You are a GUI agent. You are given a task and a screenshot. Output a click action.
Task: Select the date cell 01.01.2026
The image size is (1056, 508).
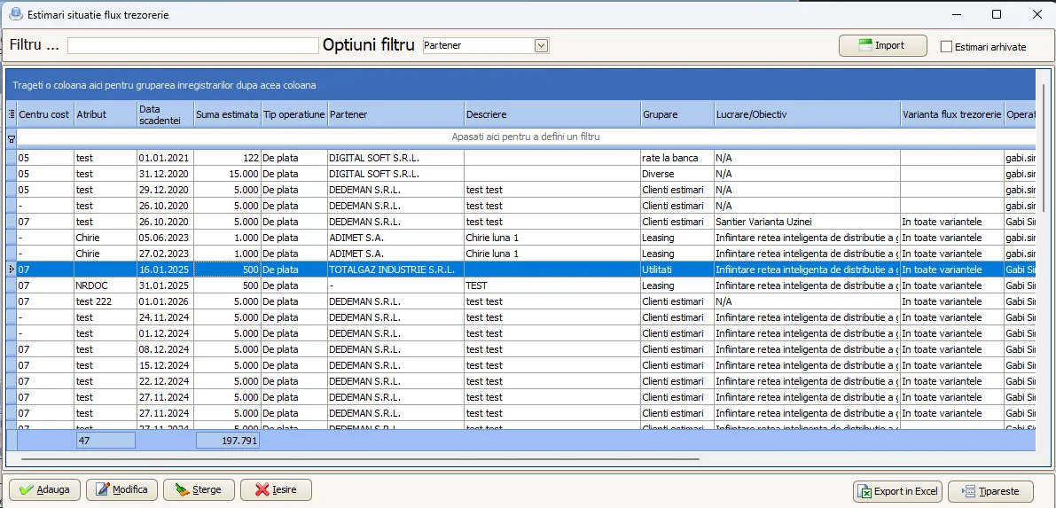click(x=165, y=301)
